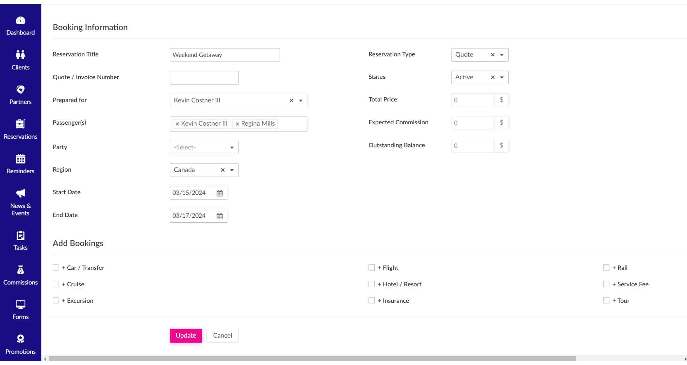687x365 pixels.
Task: Tick the + Cruise checkbox
Action: point(56,284)
